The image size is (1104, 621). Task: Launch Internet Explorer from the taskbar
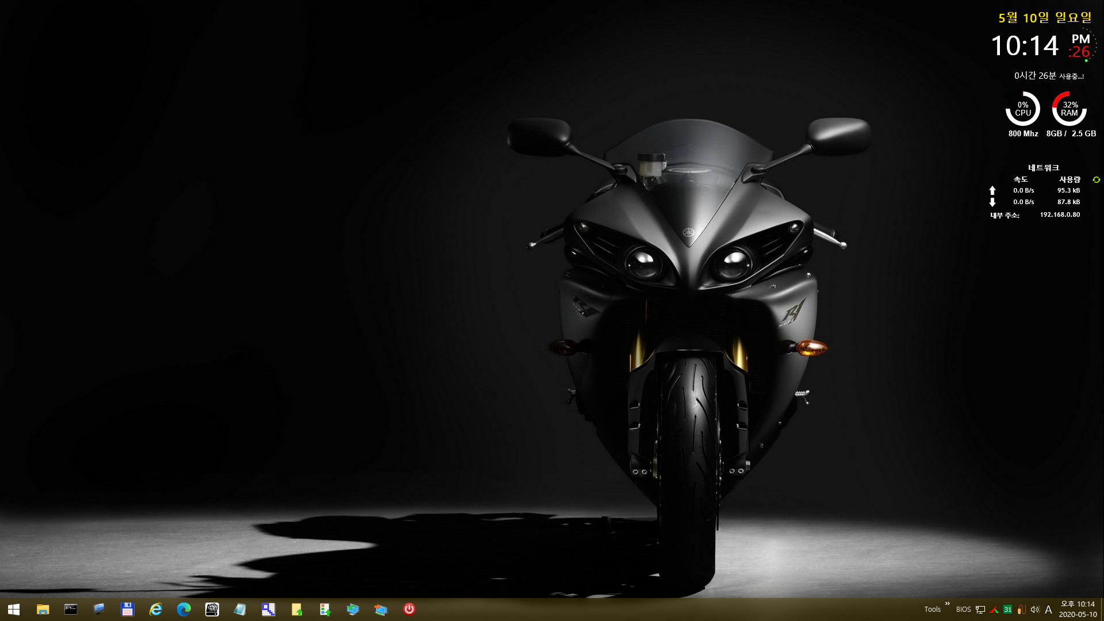click(155, 609)
